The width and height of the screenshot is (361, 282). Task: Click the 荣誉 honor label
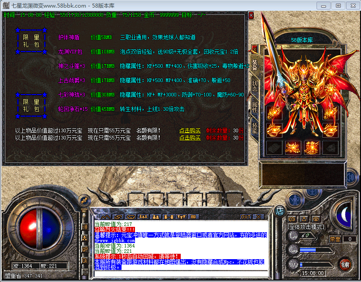(335, 239)
